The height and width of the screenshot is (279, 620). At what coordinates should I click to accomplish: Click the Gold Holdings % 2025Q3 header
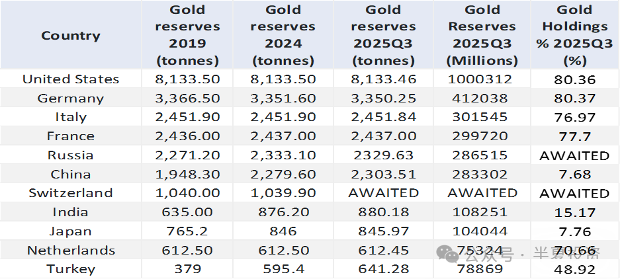coord(574,36)
